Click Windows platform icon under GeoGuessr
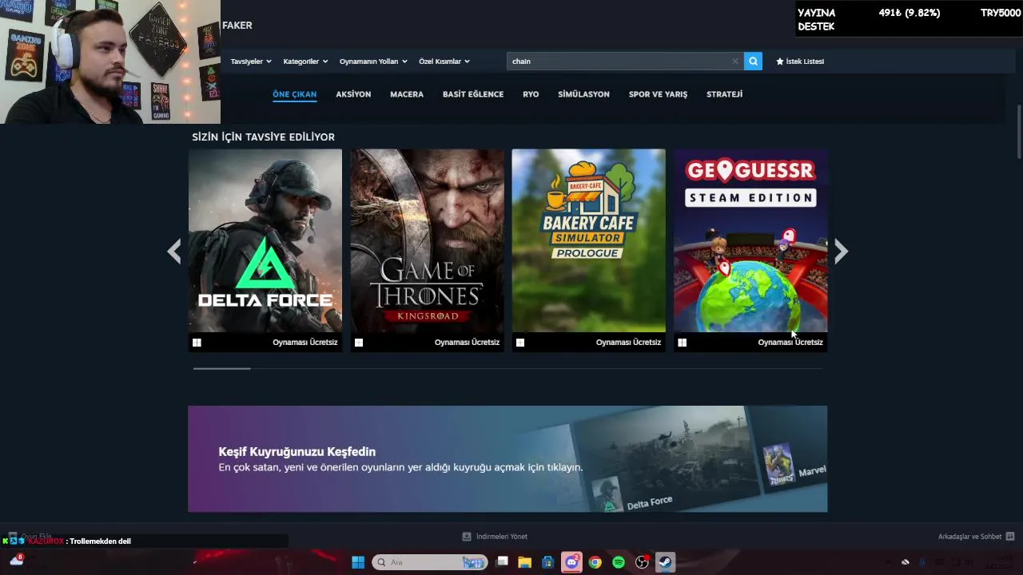The height and width of the screenshot is (575, 1023). (682, 343)
